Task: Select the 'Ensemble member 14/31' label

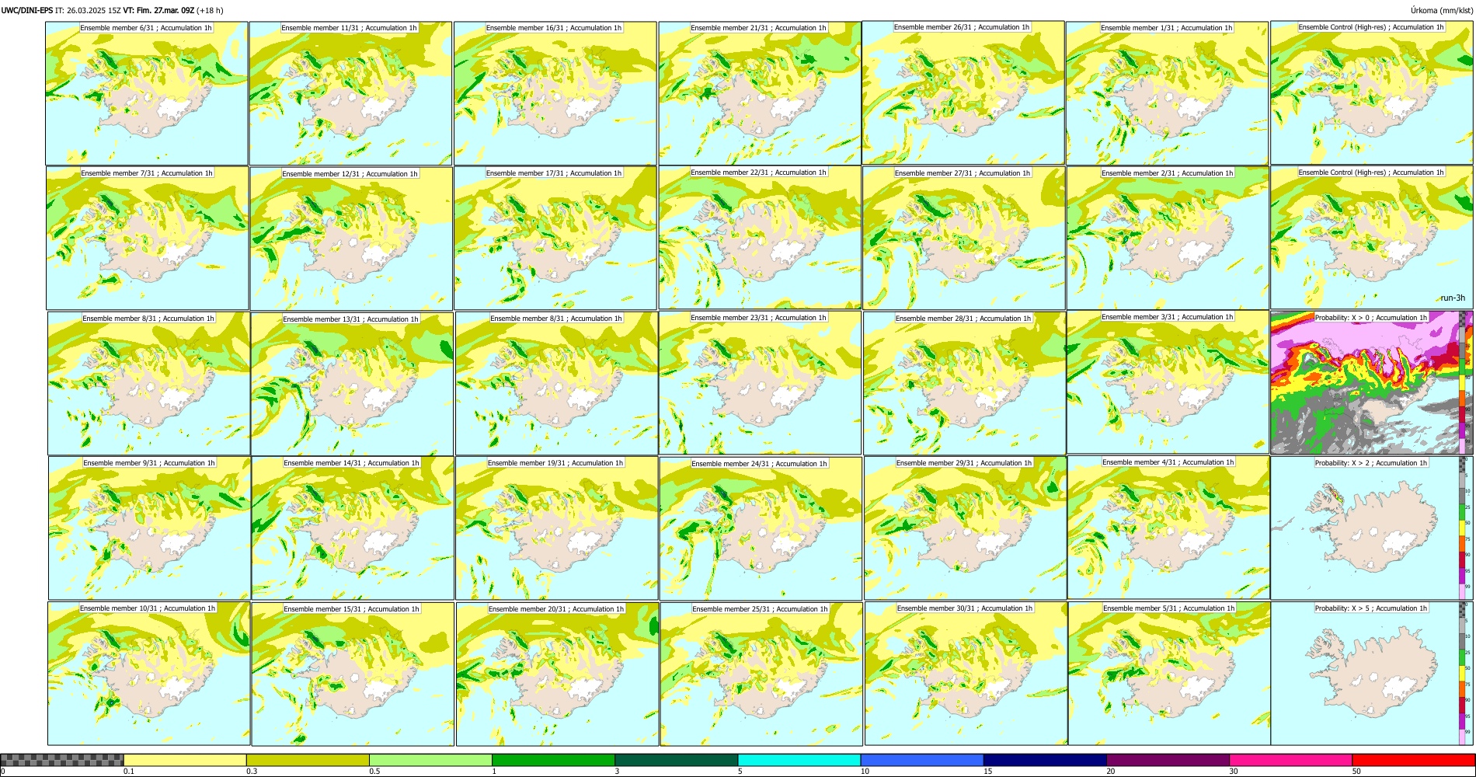Action: 351,463
